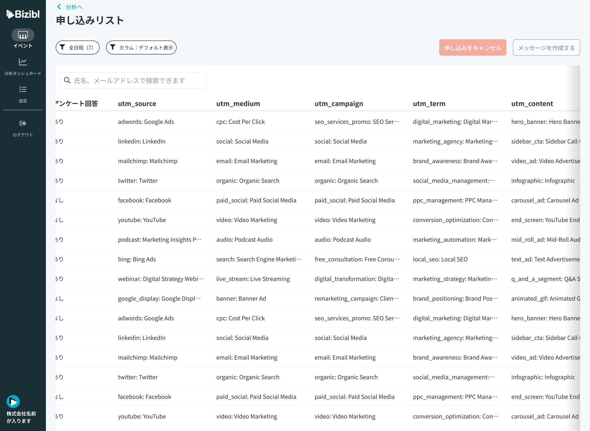Image resolution: width=590 pixels, height=431 pixels.
Task: Click the company avatar play icon
Action: click(13, 402)
